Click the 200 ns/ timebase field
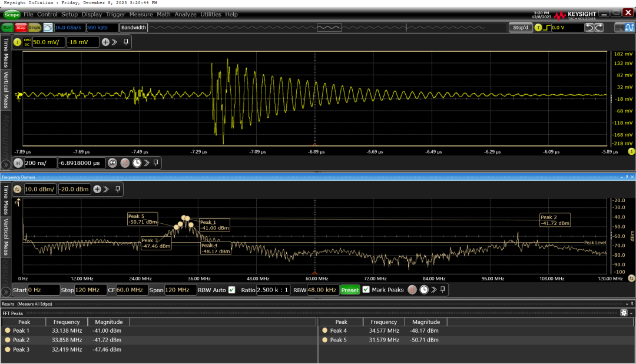The image size is (636, 364). point(40,163)
